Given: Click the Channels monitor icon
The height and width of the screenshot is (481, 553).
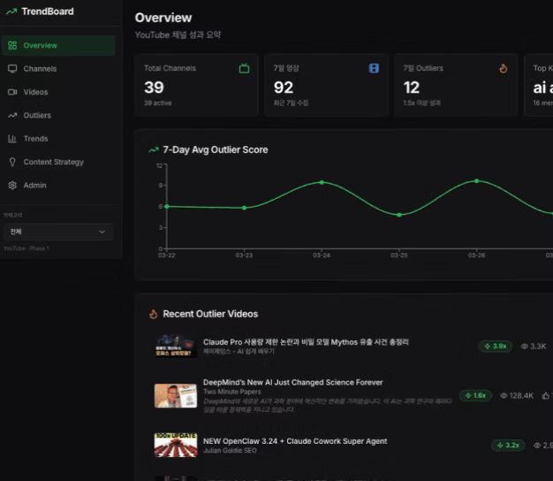Looking at the screenshot, I should 12,69.
